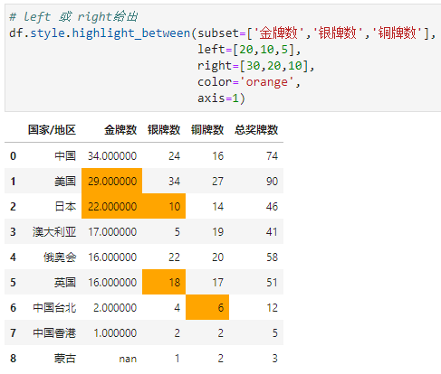
Task: Click the orange highlighted cell 29.000000
Action: (111, 181)
